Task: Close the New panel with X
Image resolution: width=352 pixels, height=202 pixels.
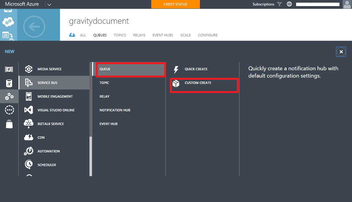Action: tap(341, 52)
